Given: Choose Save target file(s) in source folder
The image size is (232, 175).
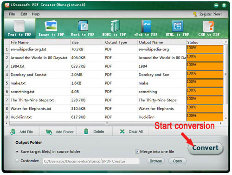Looking at the screenshot, I should [x=17, y=152].
